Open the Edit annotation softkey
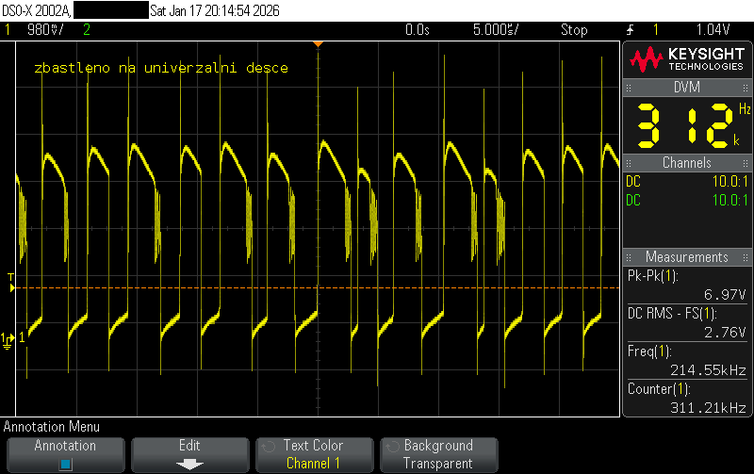This screenshot has width=754, height=474. (189, 454)
